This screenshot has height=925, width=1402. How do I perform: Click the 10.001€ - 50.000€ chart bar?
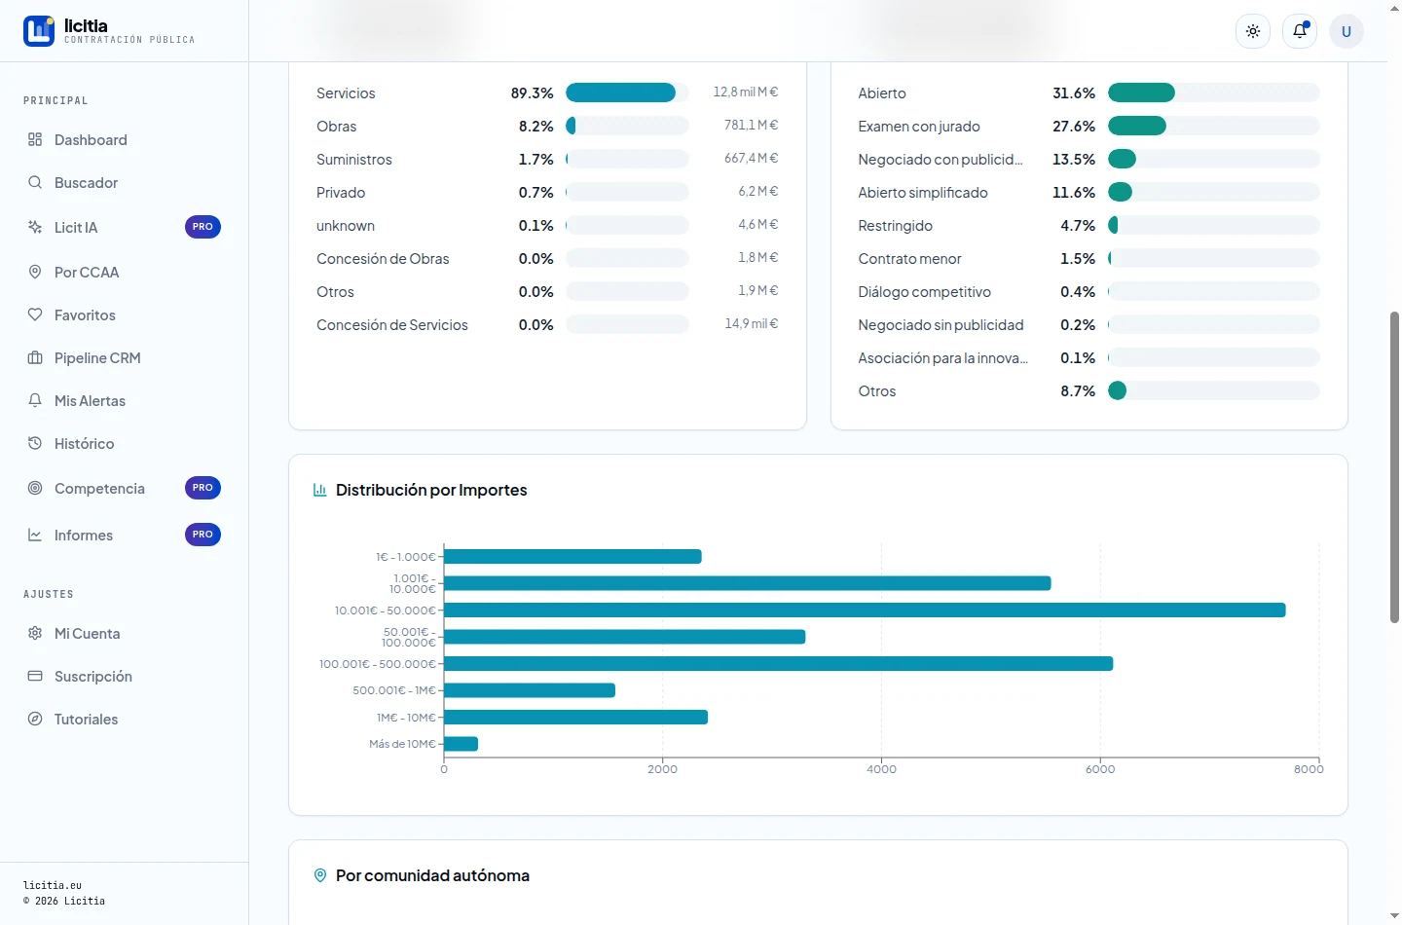[865, 610]
